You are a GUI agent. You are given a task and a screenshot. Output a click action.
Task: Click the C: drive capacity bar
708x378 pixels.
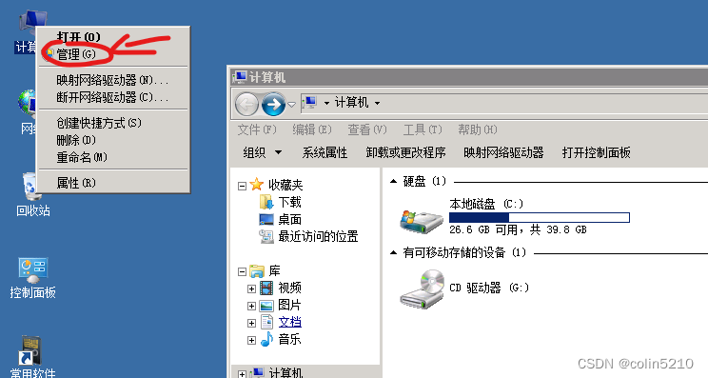(540, 218)
